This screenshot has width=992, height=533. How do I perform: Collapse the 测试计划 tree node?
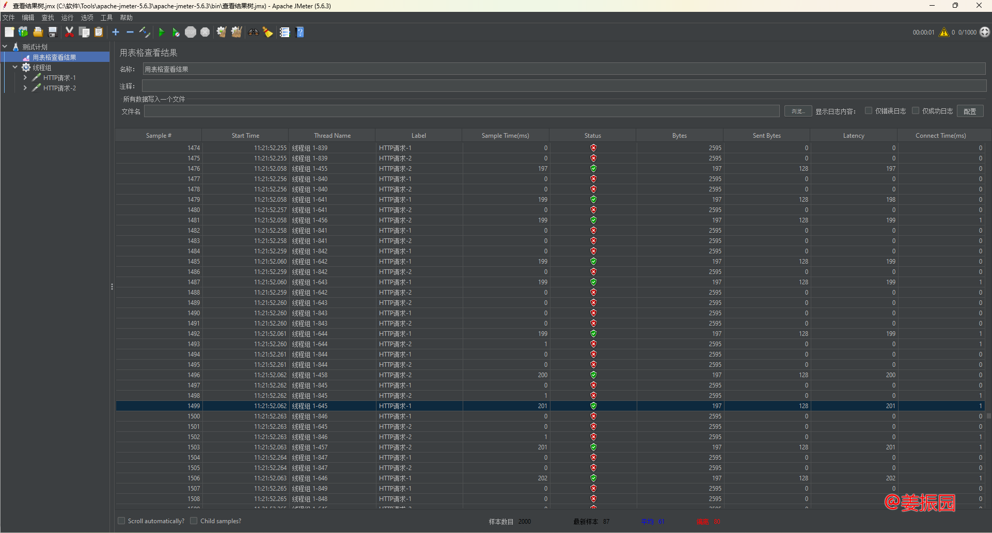(5, 47)
